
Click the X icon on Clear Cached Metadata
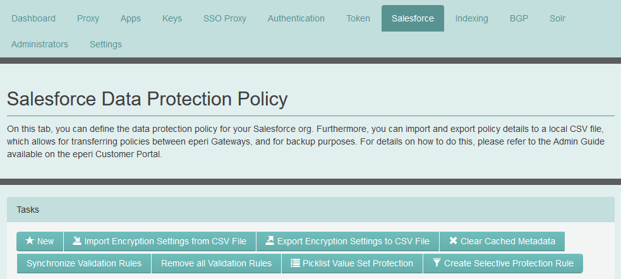454,240
